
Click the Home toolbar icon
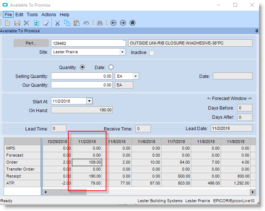(132, 23)
